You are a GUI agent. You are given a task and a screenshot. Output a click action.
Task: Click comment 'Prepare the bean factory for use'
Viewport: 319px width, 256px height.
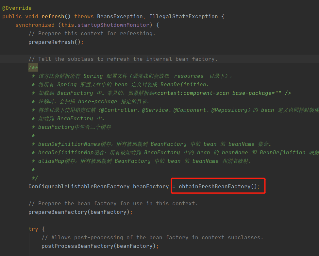(113, 203)
